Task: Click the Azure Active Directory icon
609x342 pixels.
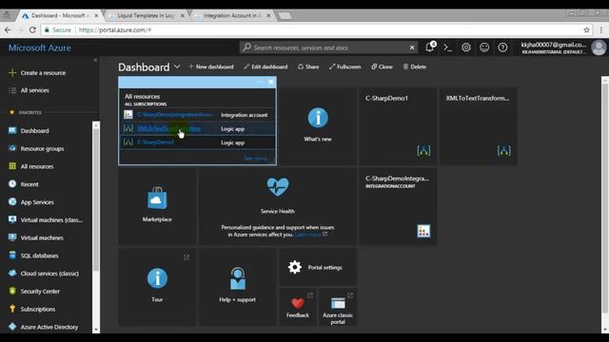Action: [x=12, y=327]
